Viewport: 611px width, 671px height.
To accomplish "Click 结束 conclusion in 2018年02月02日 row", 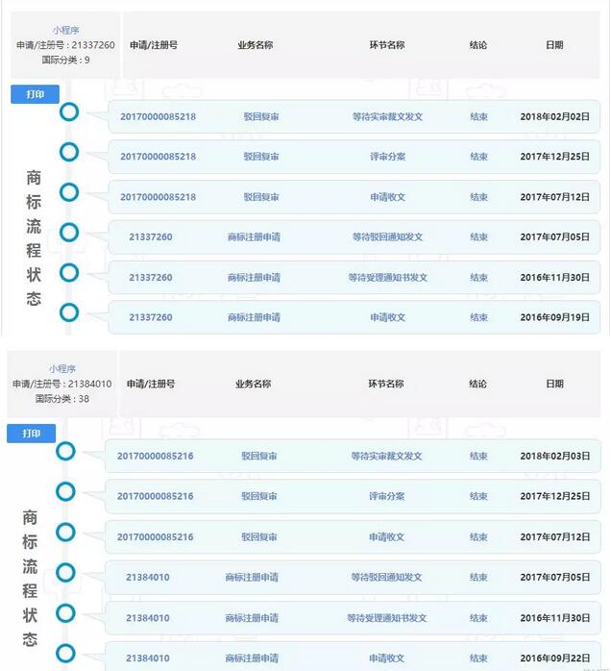I will (478, 117).
